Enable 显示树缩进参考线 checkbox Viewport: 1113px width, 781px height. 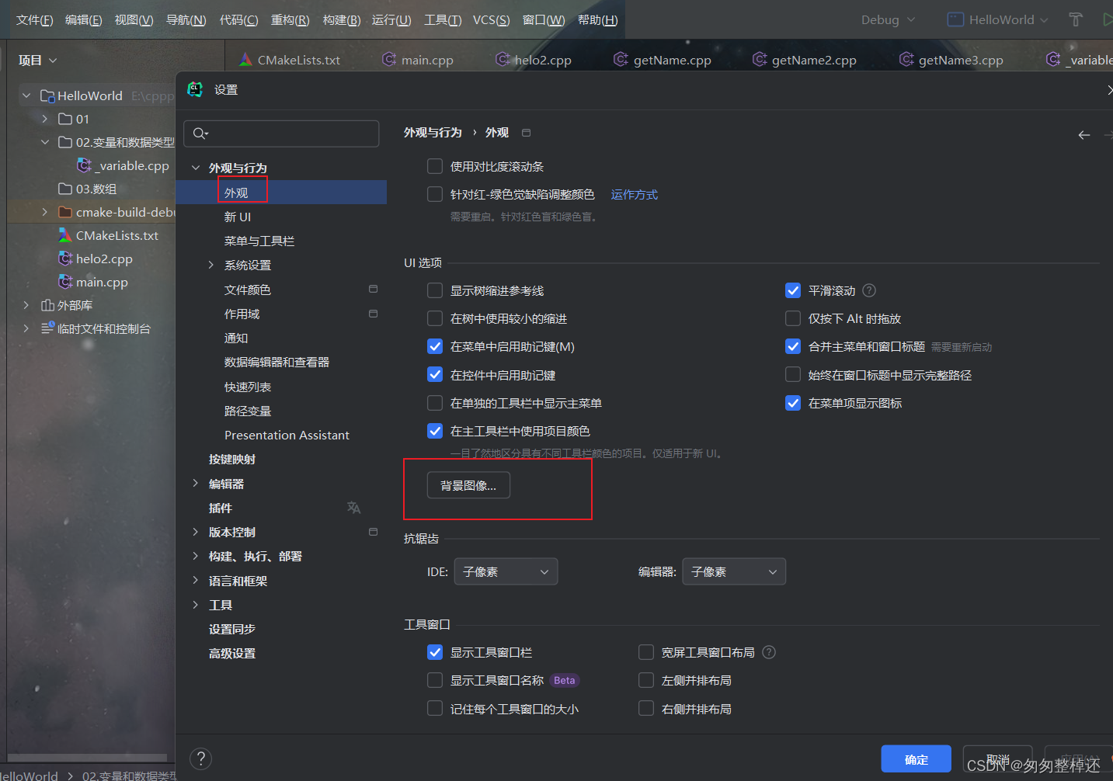point(435,290)
